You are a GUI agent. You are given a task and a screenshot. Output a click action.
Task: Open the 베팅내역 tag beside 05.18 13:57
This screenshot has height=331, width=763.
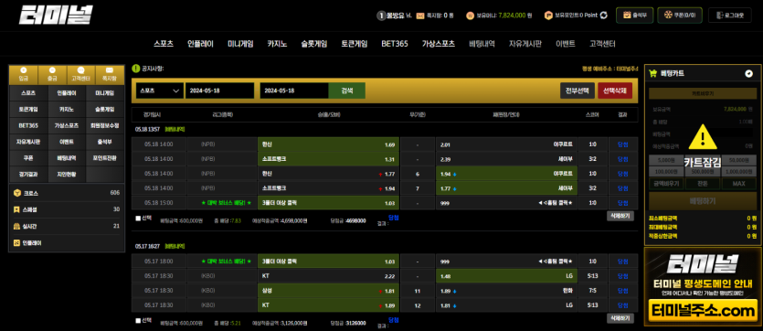[x=175, y=130]
